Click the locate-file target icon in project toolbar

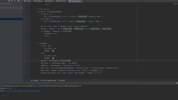click(x=9, y=1)
